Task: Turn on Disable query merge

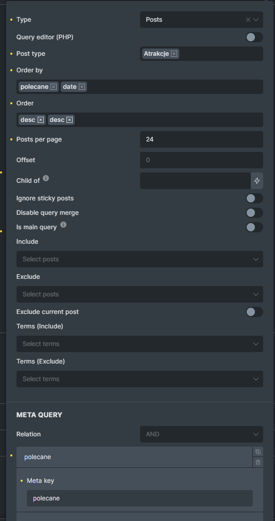Action: 254,213
